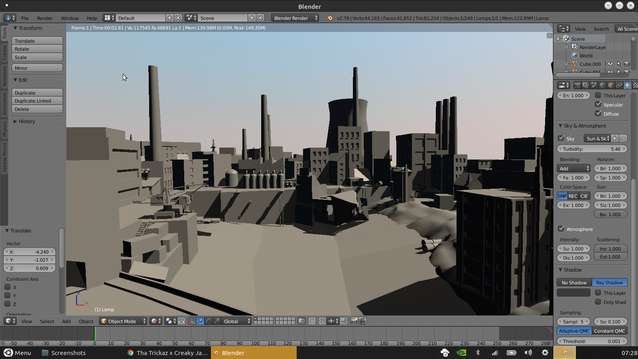Open the Render properties camera tab
The image size is (638, 359).
click(x=577, y=85)
